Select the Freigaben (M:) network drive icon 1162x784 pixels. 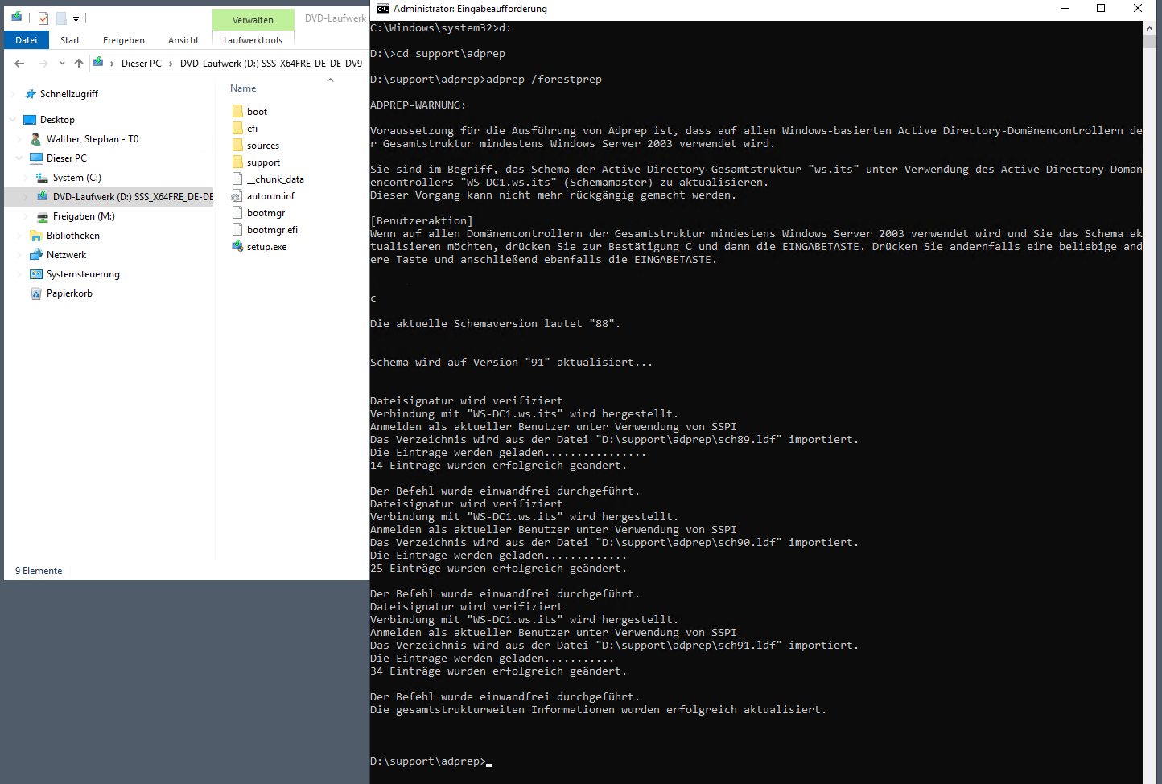(43, 216)
